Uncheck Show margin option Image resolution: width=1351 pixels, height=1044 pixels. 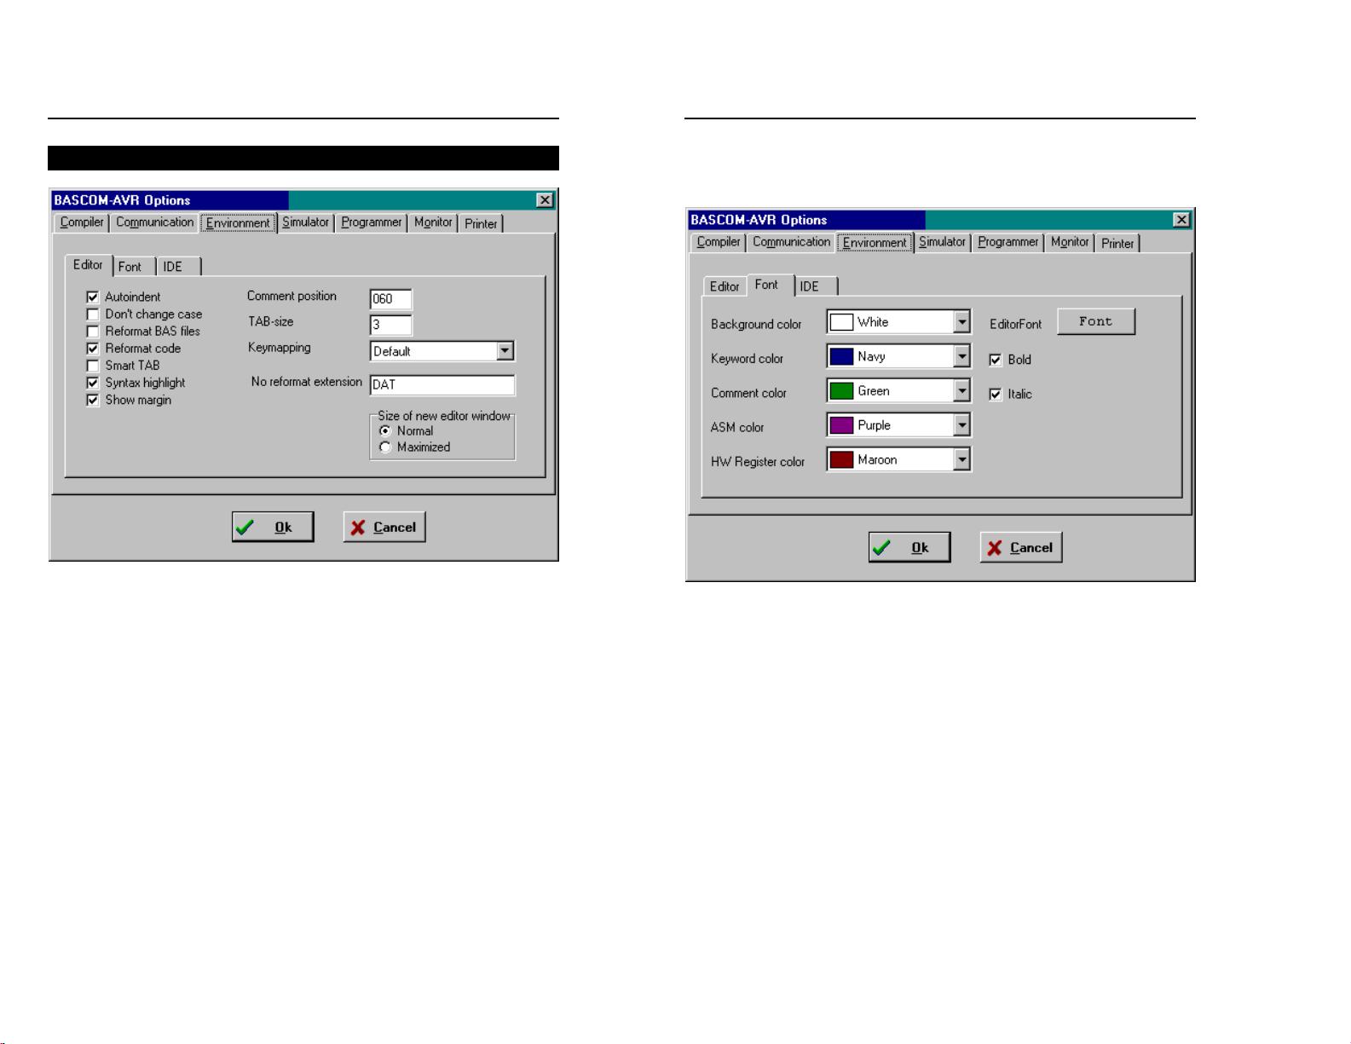point(93,401)
